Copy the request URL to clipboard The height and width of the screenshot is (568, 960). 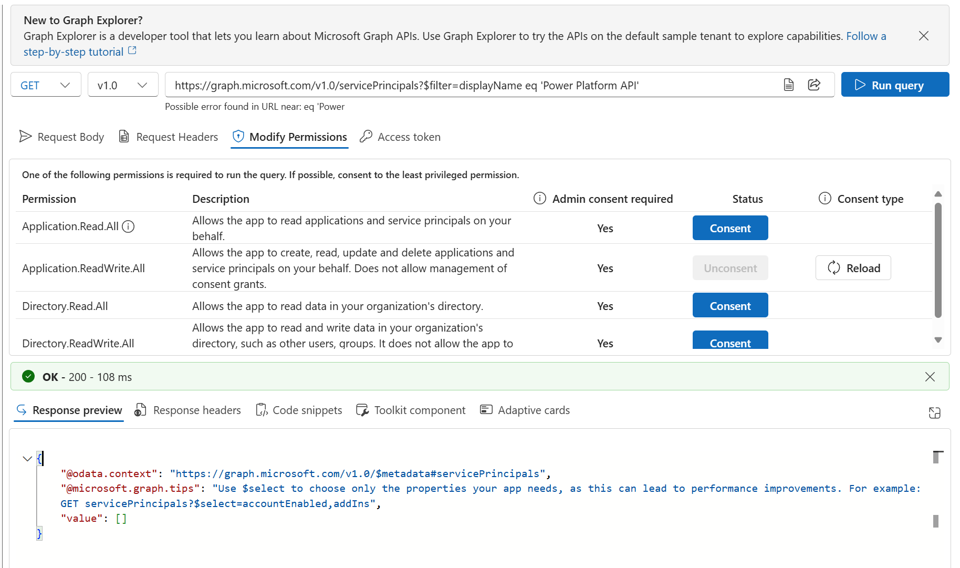[788, 85]
